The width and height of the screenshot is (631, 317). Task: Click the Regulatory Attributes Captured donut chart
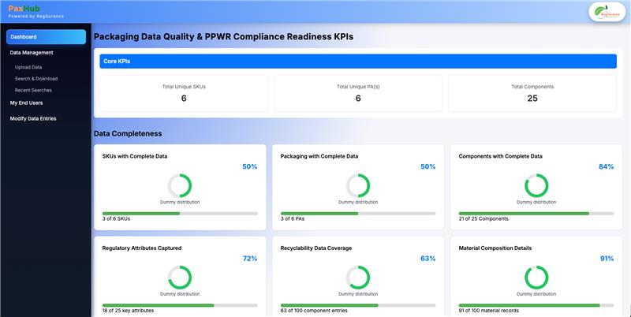click(180, 277)
